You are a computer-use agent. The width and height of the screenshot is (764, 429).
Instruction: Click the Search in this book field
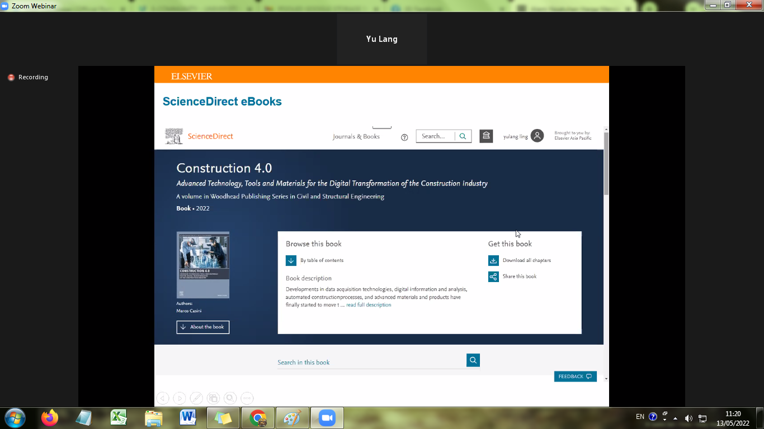371,362
